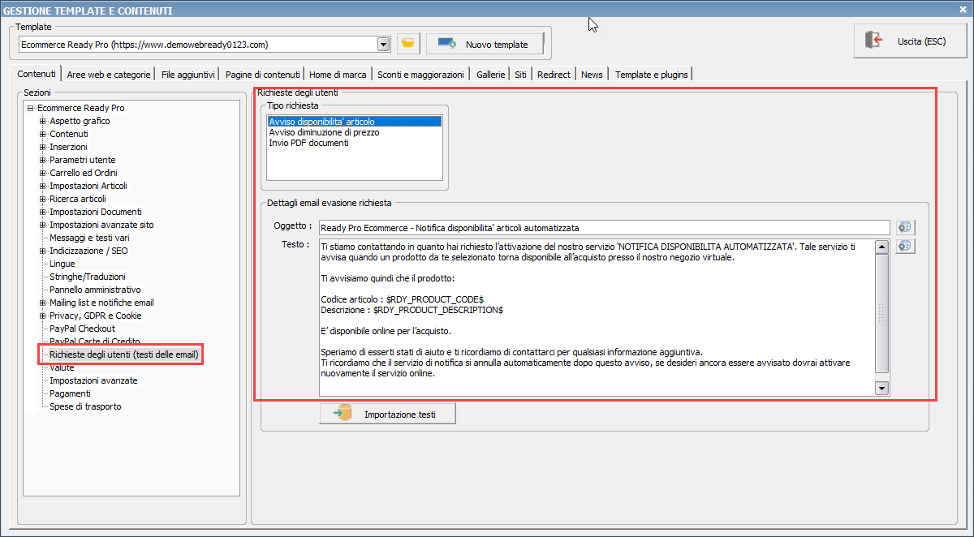Select PayPal Checkout tree item
974x537 pixels.
[x=82, y=329]
